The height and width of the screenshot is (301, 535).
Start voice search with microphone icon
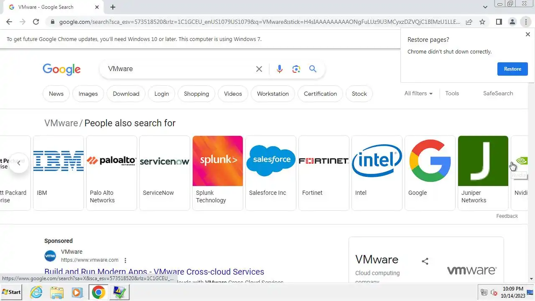280,69
